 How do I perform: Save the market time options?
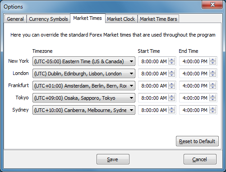click(113, 159)
